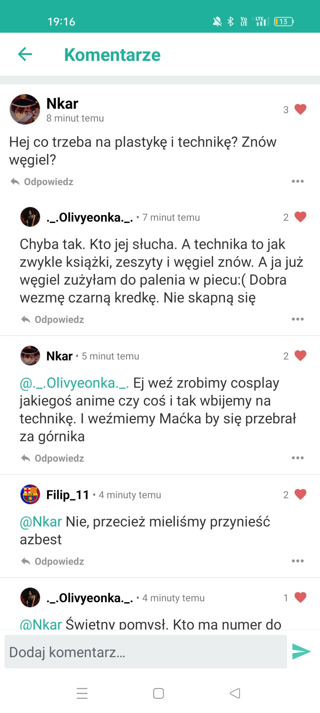Toggle heart on Nkar's 5 minut temu reply
Screen dimensions: 320x713
tap(300, 356)
